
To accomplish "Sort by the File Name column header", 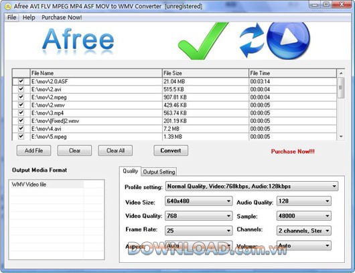I will (x=96, y=73).
